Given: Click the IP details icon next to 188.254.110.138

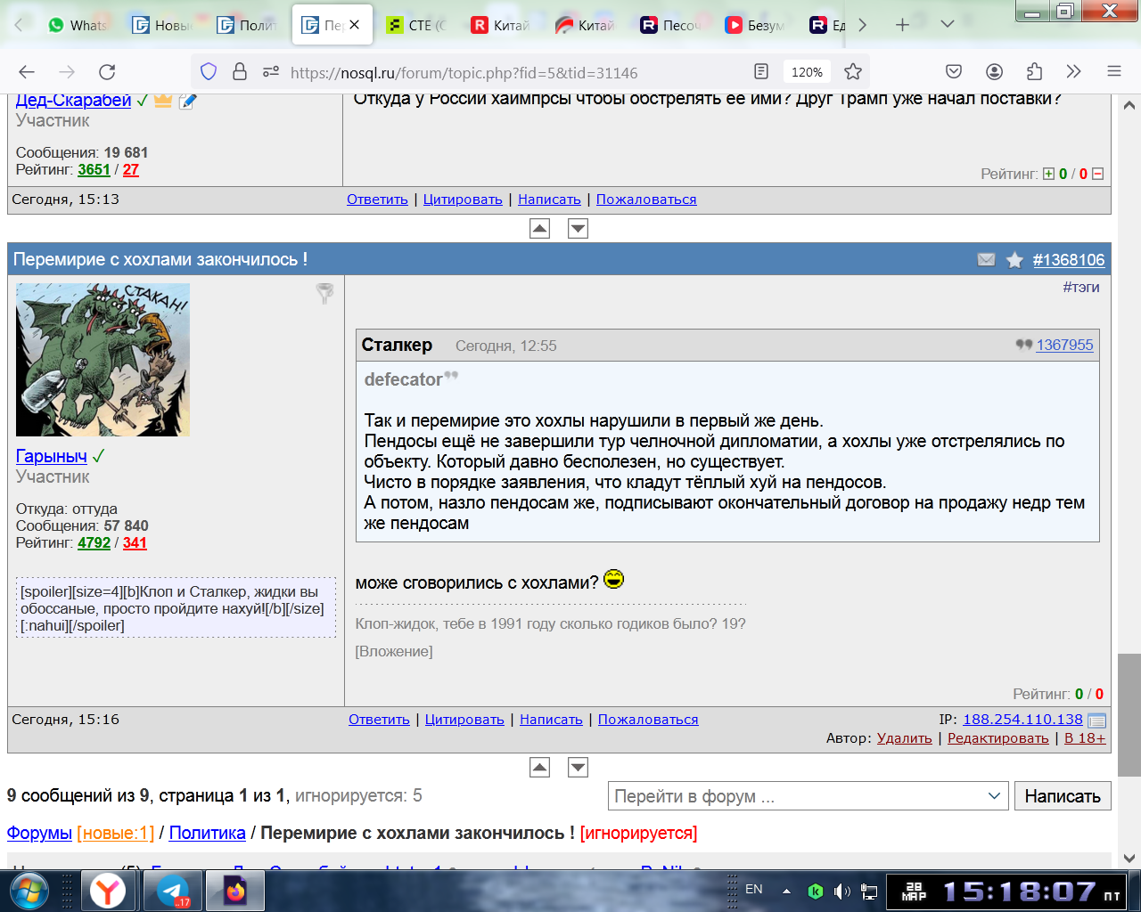Looking at the screenshot, I should pos(1097,721).
